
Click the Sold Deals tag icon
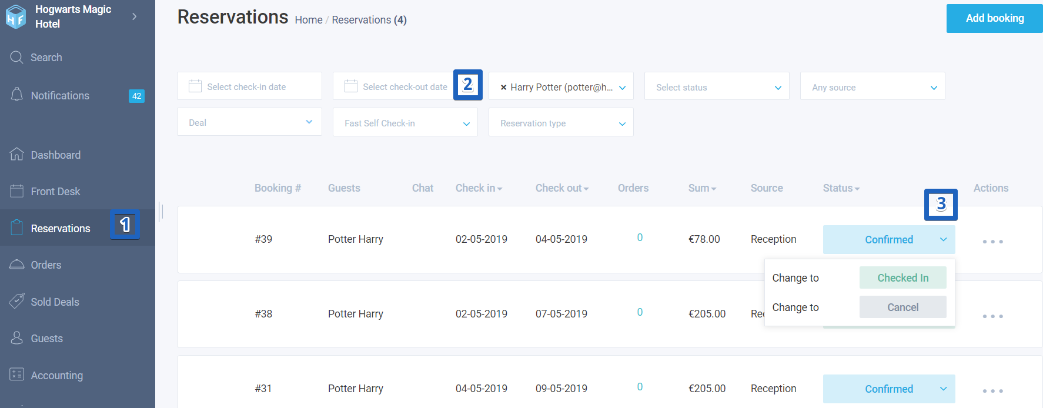pyautogui.click(x=16, y=301)
